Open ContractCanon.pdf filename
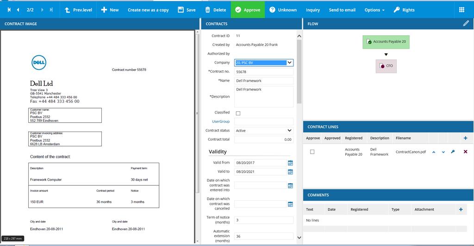The width and height of the screenshot is (474, 246). (x=411, y=152)
